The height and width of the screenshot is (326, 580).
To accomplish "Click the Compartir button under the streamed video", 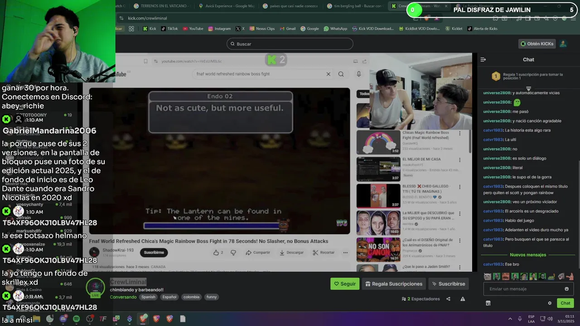I will [x=257, y=253].
